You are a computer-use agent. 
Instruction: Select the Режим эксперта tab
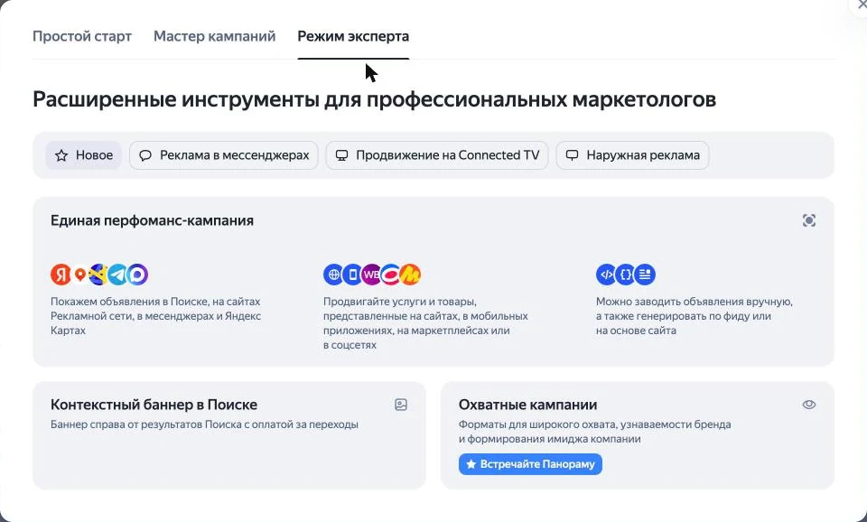click(x=353, y=36)
